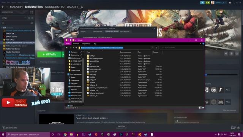Open the GADGET__X profile menu in Steam
Image resolution: width=243 pixels, height=137 pixels.
75,7
